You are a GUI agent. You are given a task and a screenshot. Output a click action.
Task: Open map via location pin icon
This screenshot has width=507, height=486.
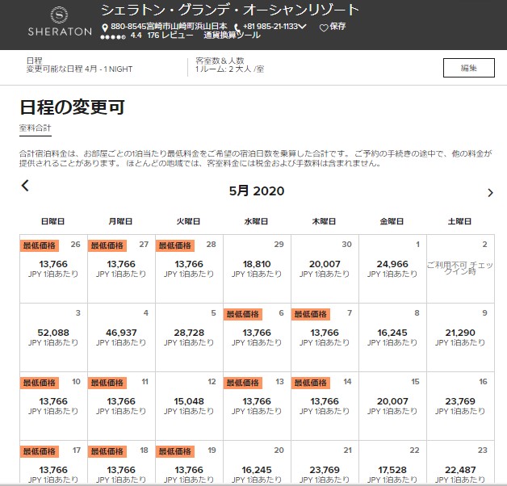[105, 27]
